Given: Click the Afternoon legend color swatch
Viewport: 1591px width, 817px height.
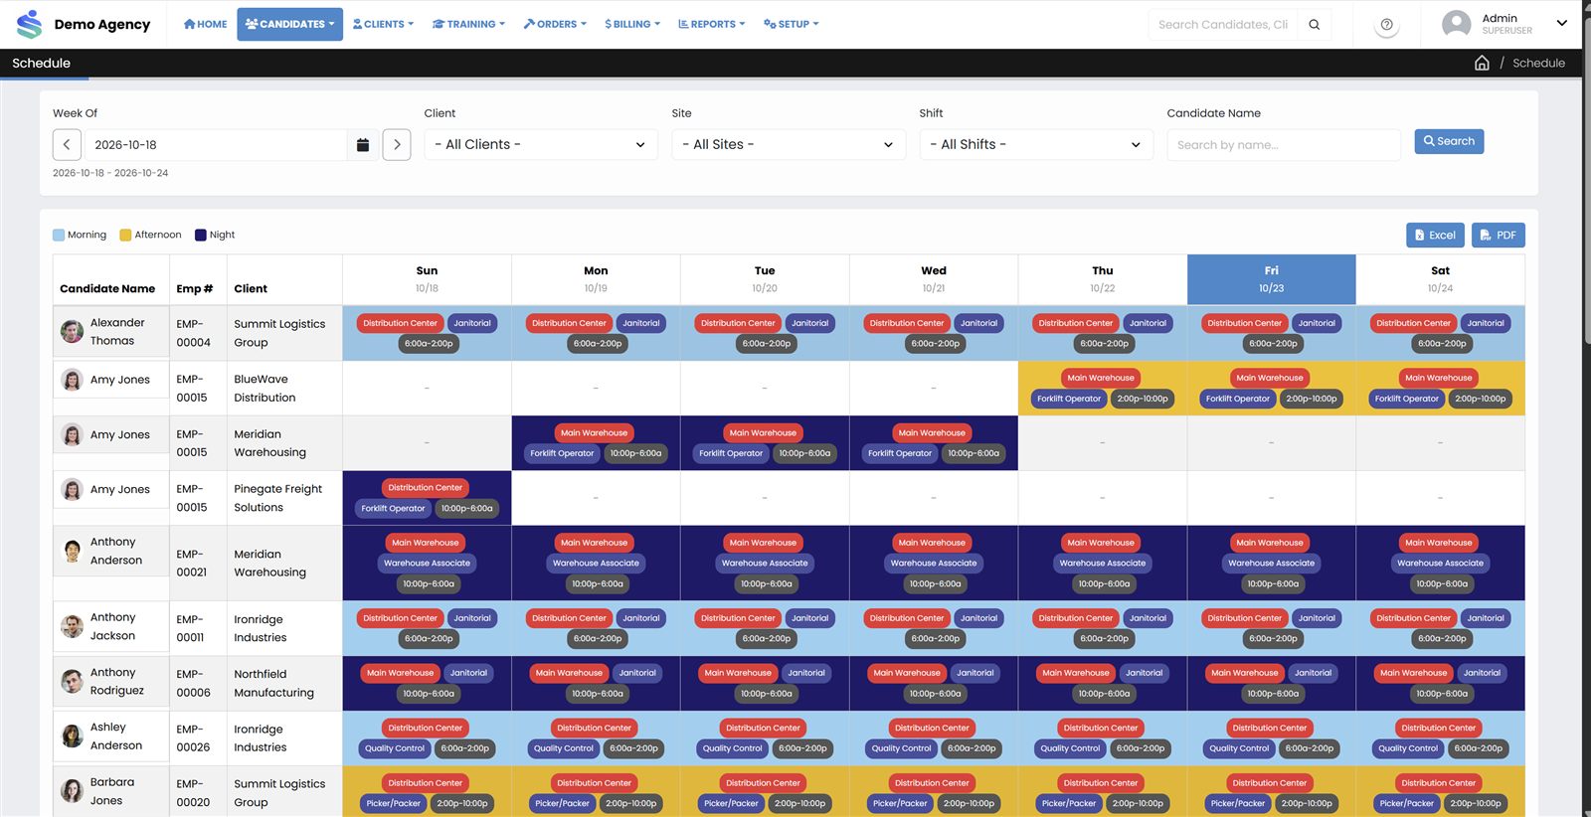Looking at the screenshot, I should tap(125, 236).
